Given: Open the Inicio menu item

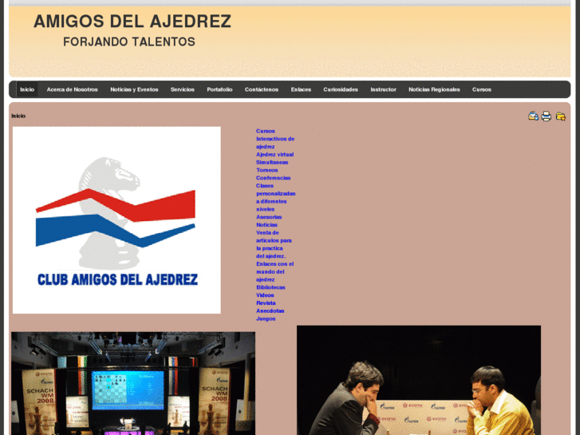Looking at the screenshot, I should 27,89.
